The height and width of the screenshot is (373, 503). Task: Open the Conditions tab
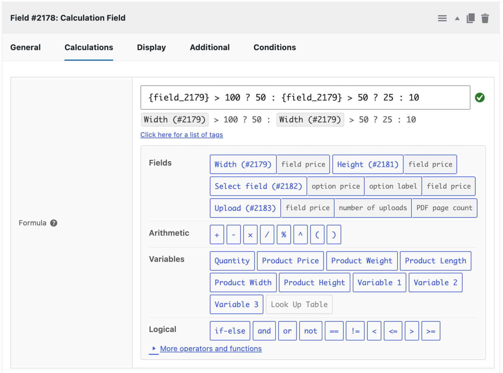point(275,47)
